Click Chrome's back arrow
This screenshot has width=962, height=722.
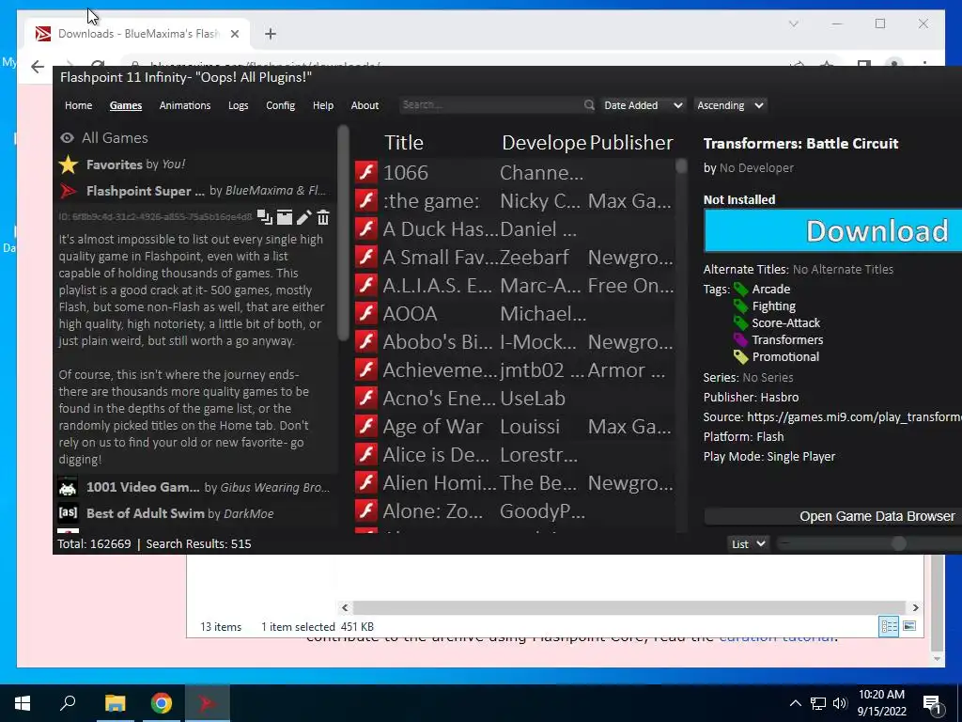(38, 67)
